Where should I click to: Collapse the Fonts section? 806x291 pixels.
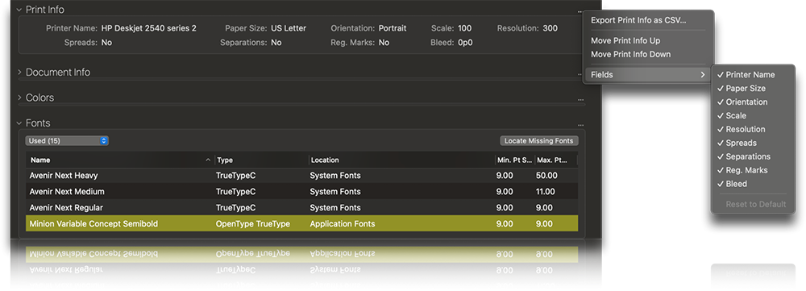pyautogui.click(x=19, y=123)
